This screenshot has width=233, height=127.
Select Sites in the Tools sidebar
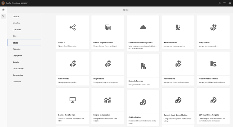24,36
